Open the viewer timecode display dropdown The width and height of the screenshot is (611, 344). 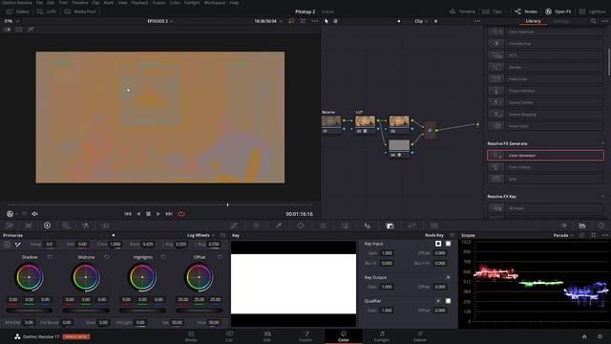tap(267, 21)
